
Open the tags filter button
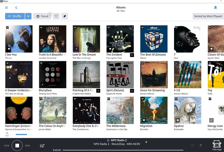click(x=65, y=16)
